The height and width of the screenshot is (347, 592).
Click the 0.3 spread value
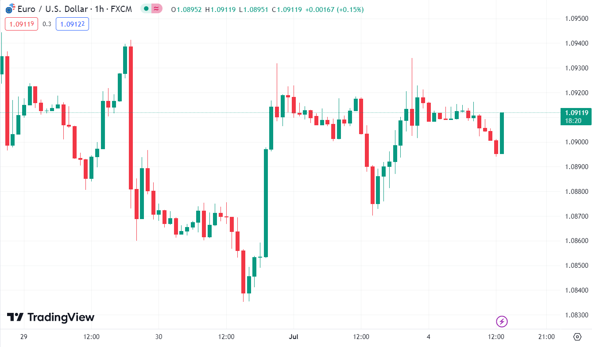point(47,24)
